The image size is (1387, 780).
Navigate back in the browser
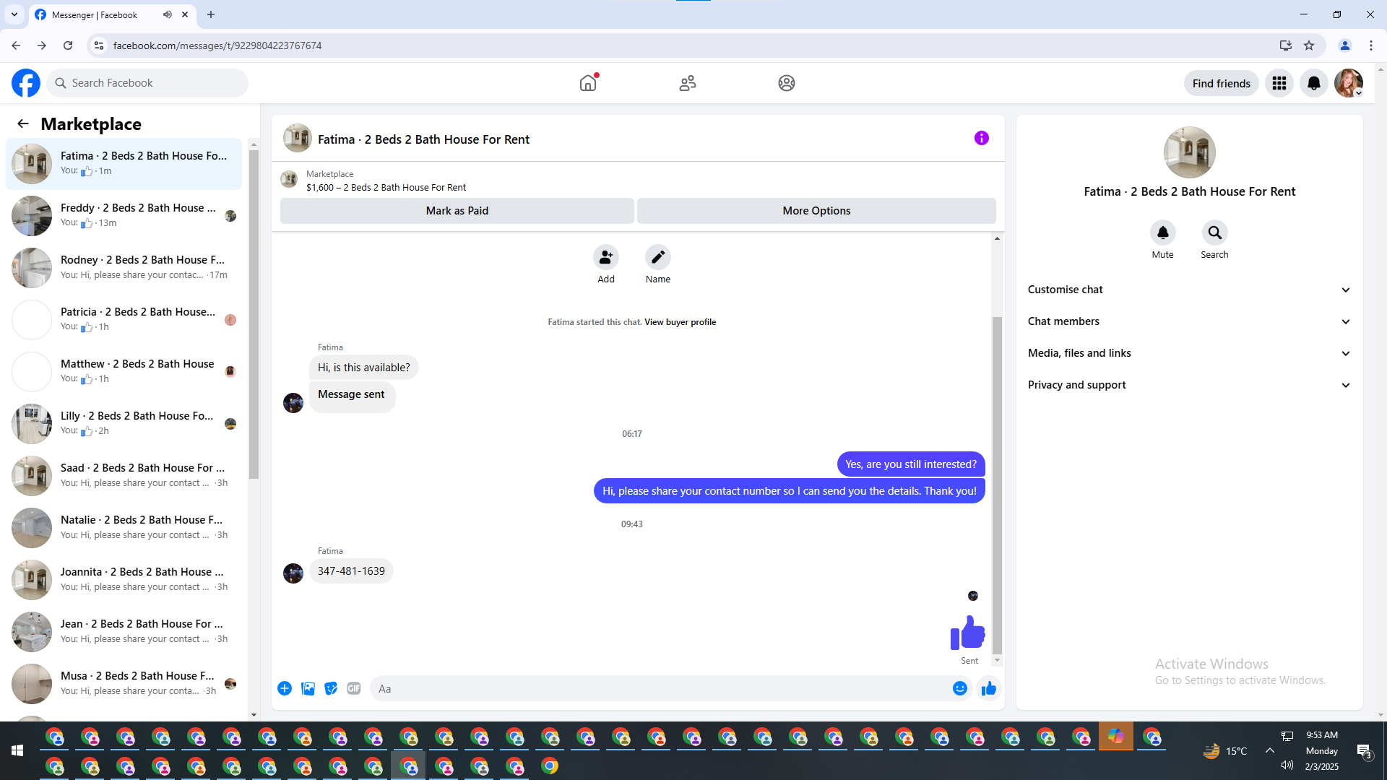click(x=16, y=45)
